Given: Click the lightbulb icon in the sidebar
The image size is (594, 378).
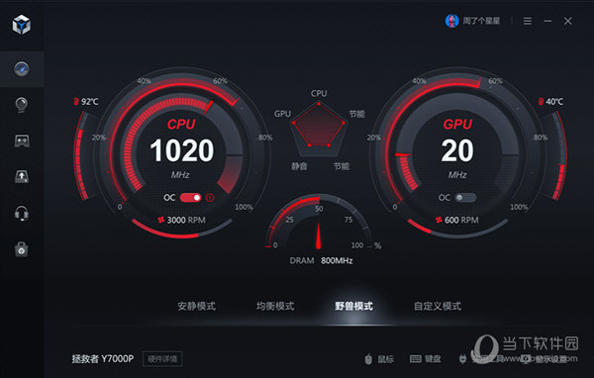Looking at the screenshot, I should tap(22, 105).
